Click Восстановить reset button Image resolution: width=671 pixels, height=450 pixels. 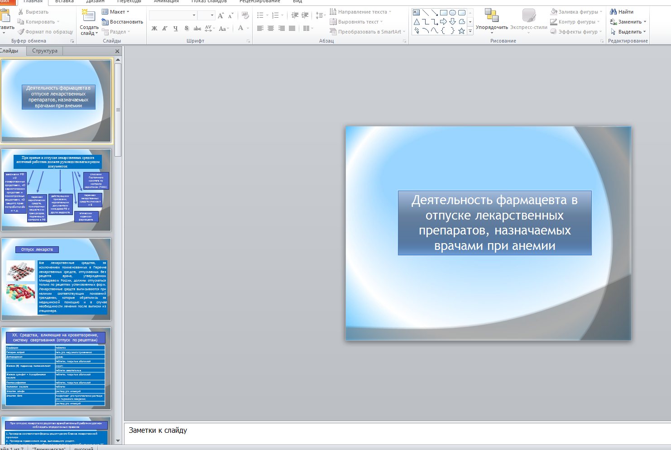(122, 22)
